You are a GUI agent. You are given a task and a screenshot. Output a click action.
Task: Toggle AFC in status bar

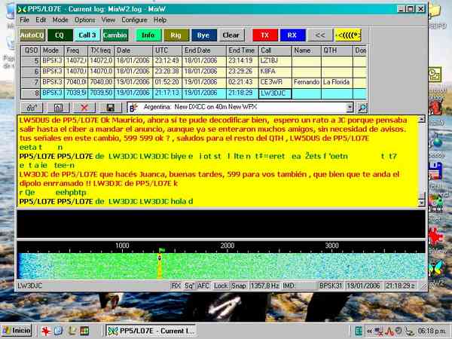pyautogui.click(x=204, y=286)
